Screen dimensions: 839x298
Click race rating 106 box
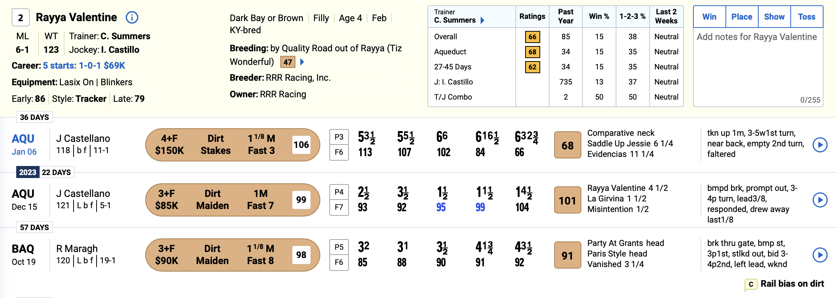[x=301, y=145]
